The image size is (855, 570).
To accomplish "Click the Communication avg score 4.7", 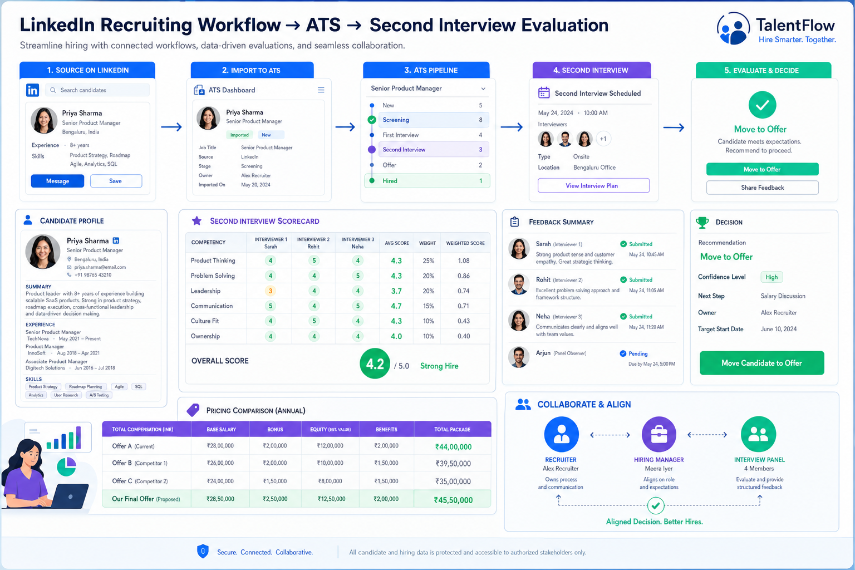I will 396,306.
